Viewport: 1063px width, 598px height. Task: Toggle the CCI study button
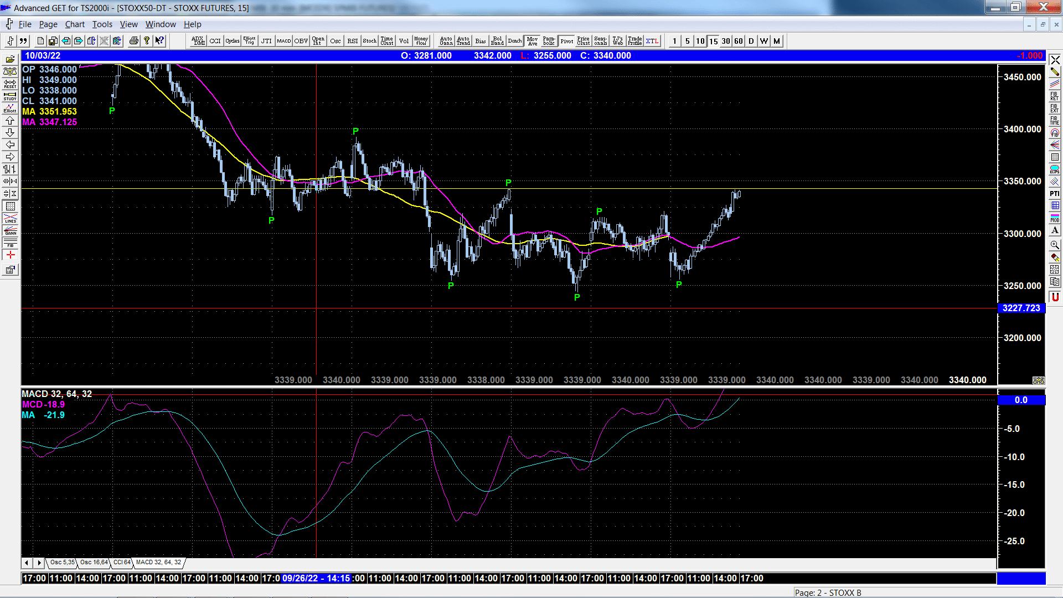tap(215, 41)
